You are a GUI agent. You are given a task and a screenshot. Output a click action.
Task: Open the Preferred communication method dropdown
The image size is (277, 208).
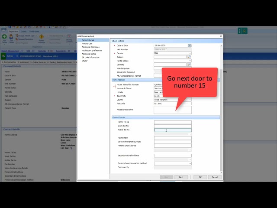click(x=190, y=164)
